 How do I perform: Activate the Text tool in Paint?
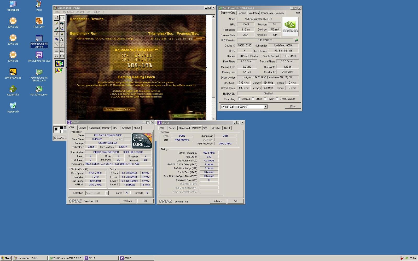click(62, 39)
